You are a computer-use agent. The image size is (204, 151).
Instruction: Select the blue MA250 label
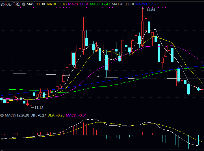click(x=146, y=4)
